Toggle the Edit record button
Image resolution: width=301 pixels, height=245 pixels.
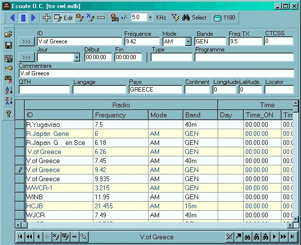click(63, 18)
